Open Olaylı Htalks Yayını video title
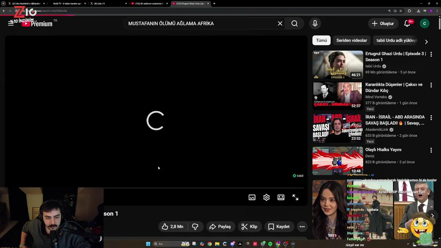This screenshot has height=248, width=441. (383, 149)
